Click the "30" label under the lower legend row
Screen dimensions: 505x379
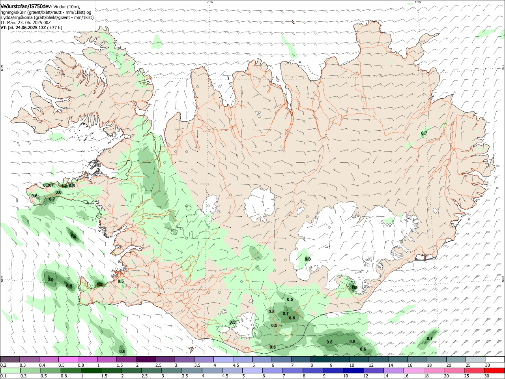tap(488, 376)
